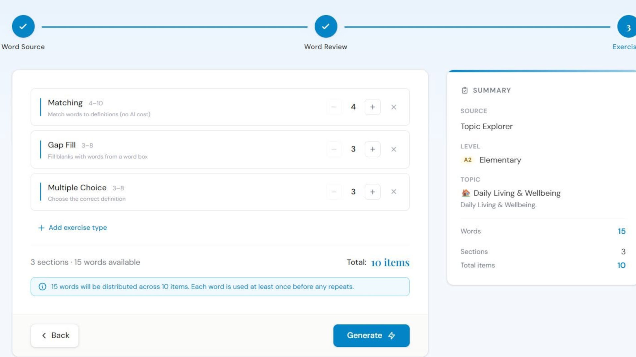Click the Summary clipboard icon
This screenshot has width=636, height=357.
[464, 90]
